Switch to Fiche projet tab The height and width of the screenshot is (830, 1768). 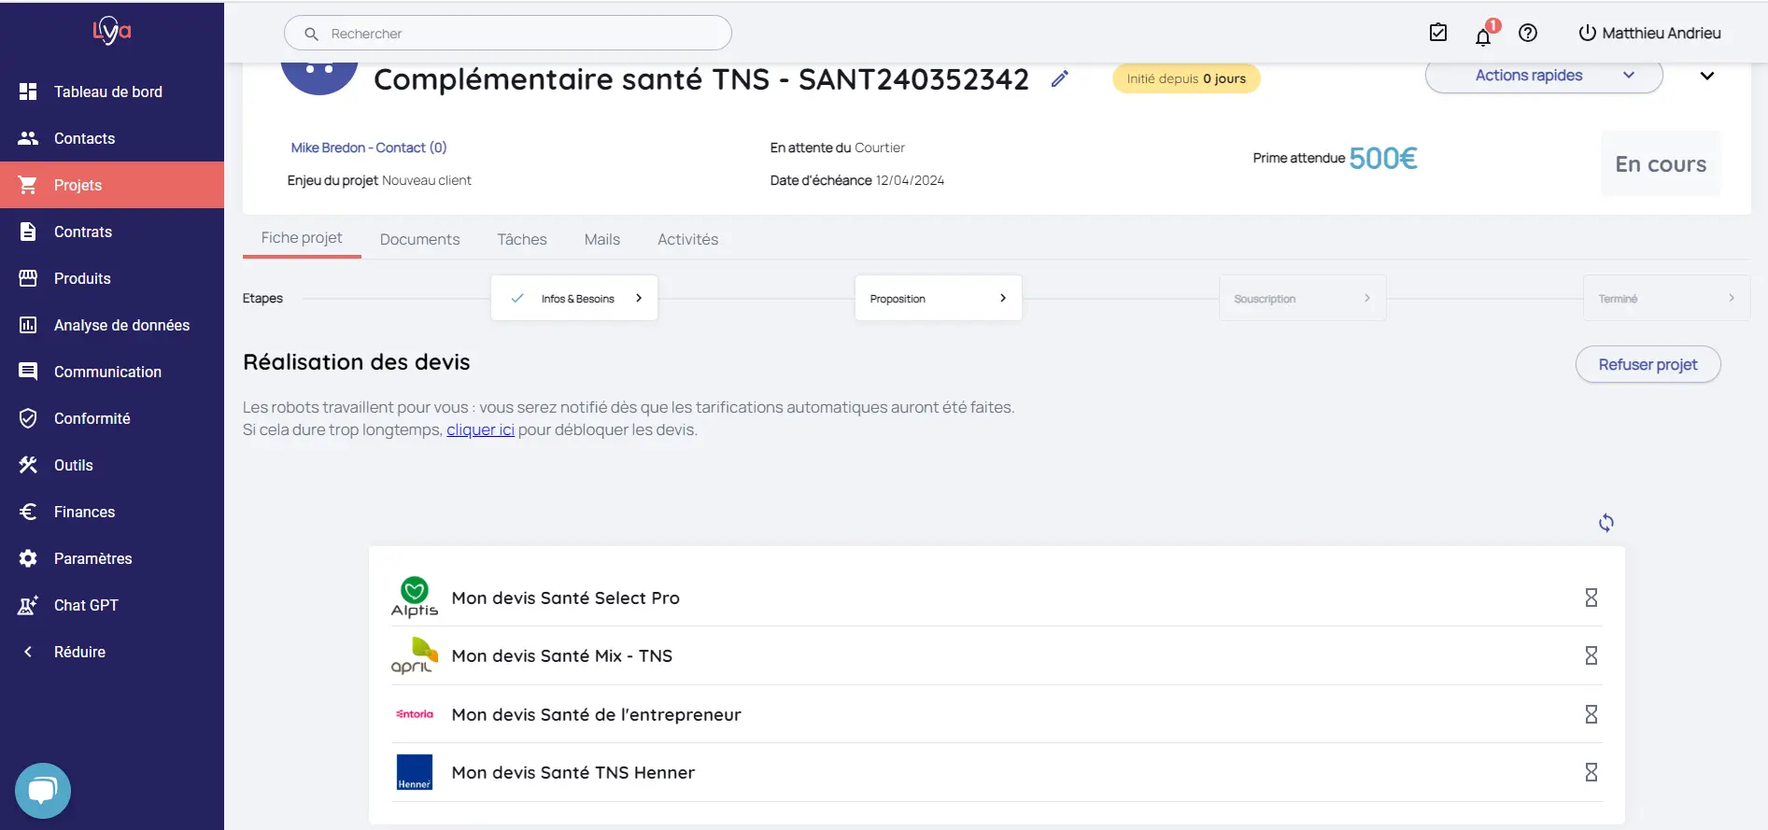click(x=302, y=238)
